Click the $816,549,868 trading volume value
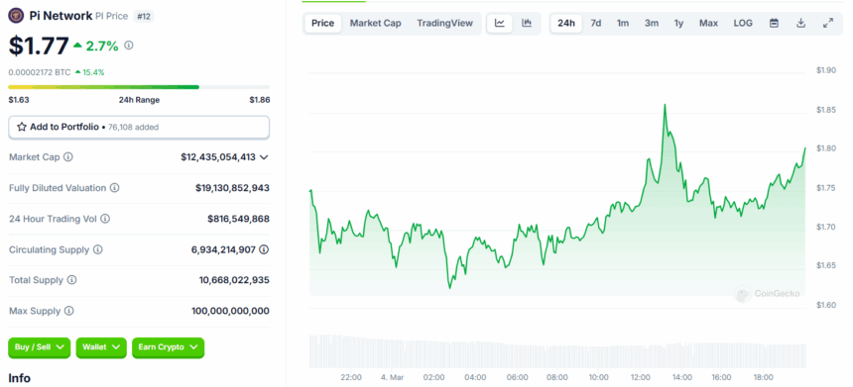Viewport: 853px width, 387px height. click(x=238, y=219)
